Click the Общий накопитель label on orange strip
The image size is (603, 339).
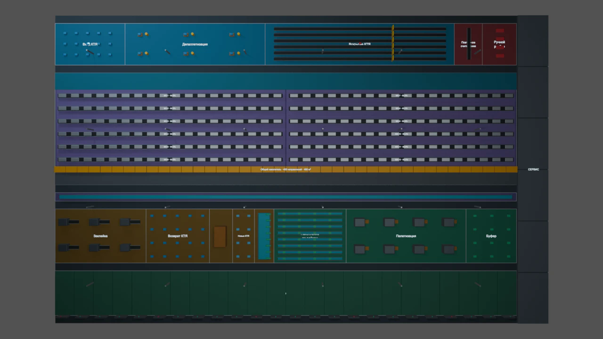point(286,169)
